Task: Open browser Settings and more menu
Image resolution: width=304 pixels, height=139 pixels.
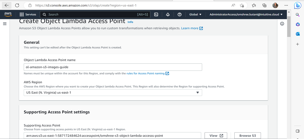Action: tap(286, 5)
